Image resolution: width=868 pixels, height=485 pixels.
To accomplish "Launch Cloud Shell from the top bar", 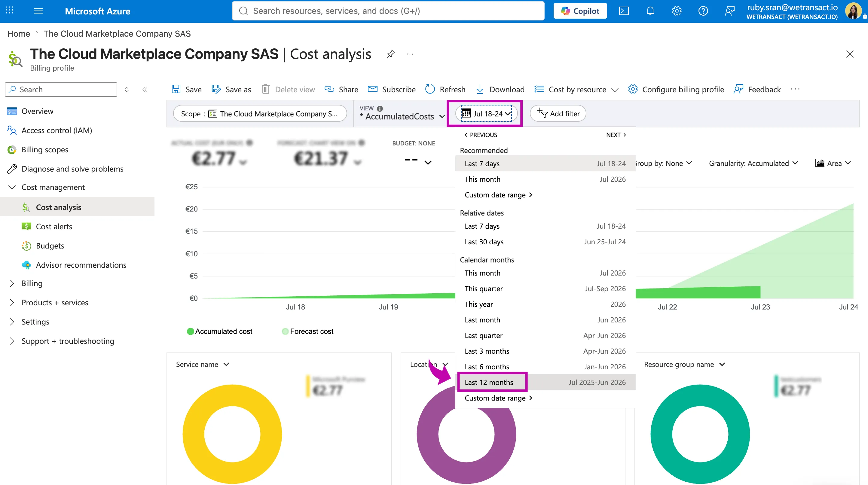I will tap(624, 11).
